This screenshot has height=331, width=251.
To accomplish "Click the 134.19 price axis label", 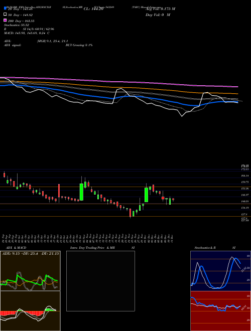I will pos(244,208).
